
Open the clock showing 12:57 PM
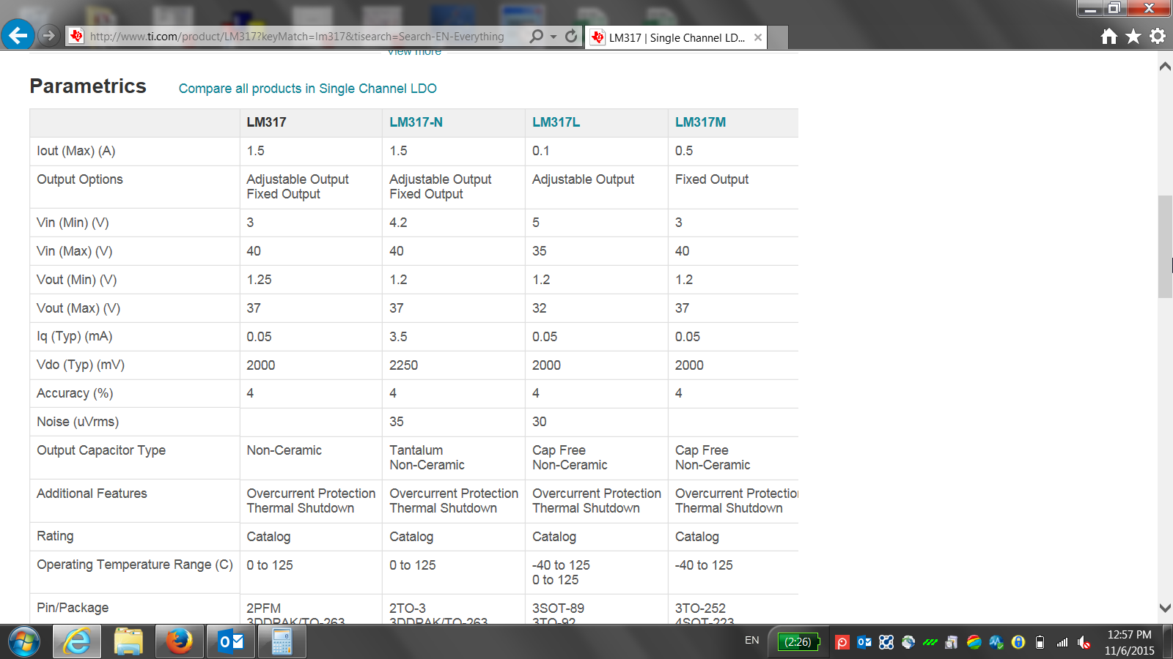coord(1129,642)
